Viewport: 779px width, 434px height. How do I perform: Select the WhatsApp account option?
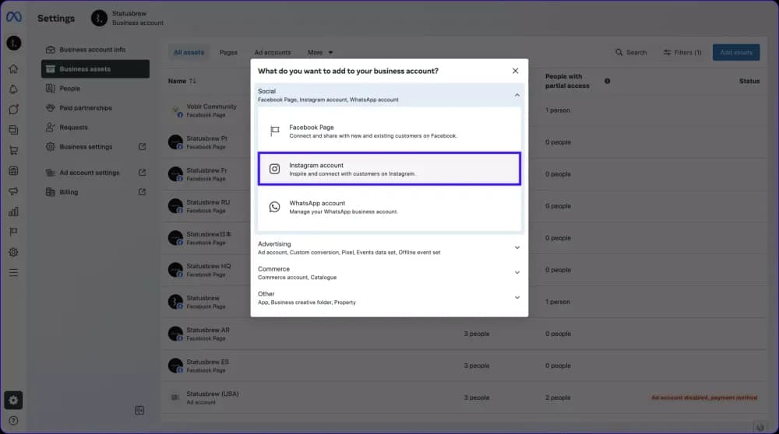(389, 207)
